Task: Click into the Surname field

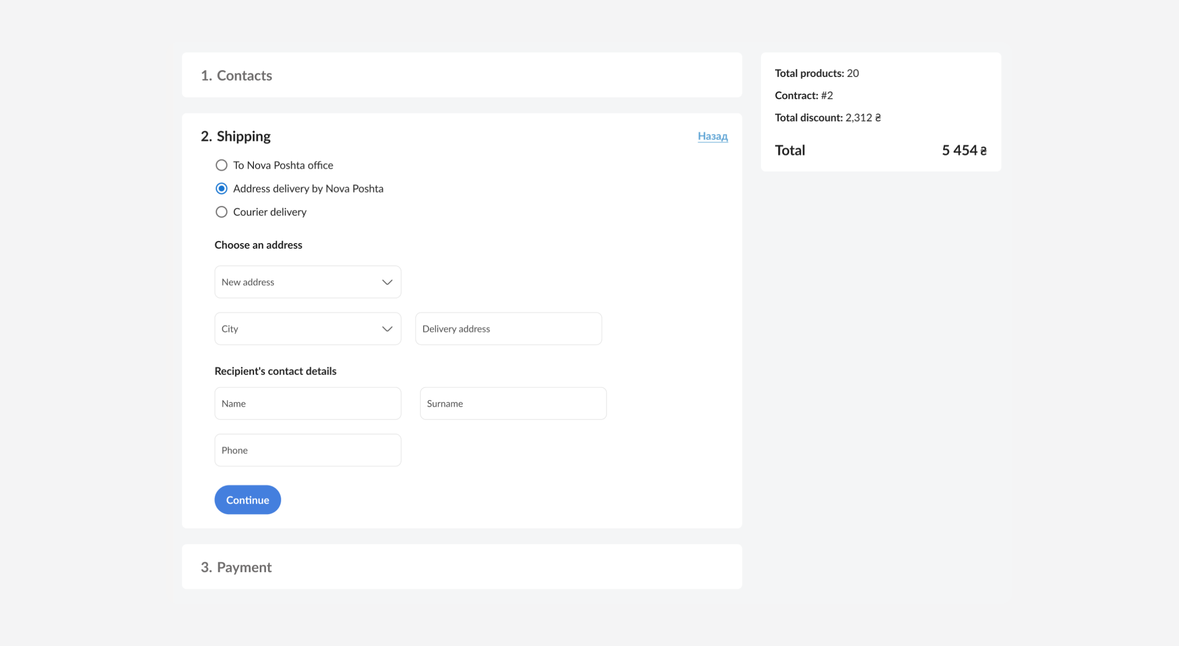Action: [513, 403]
